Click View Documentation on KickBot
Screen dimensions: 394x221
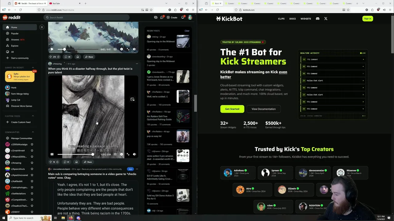263,109
